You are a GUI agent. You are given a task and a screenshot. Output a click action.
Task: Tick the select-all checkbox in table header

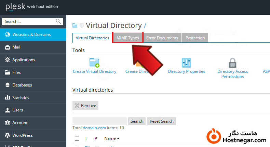(x=77, y=138)
